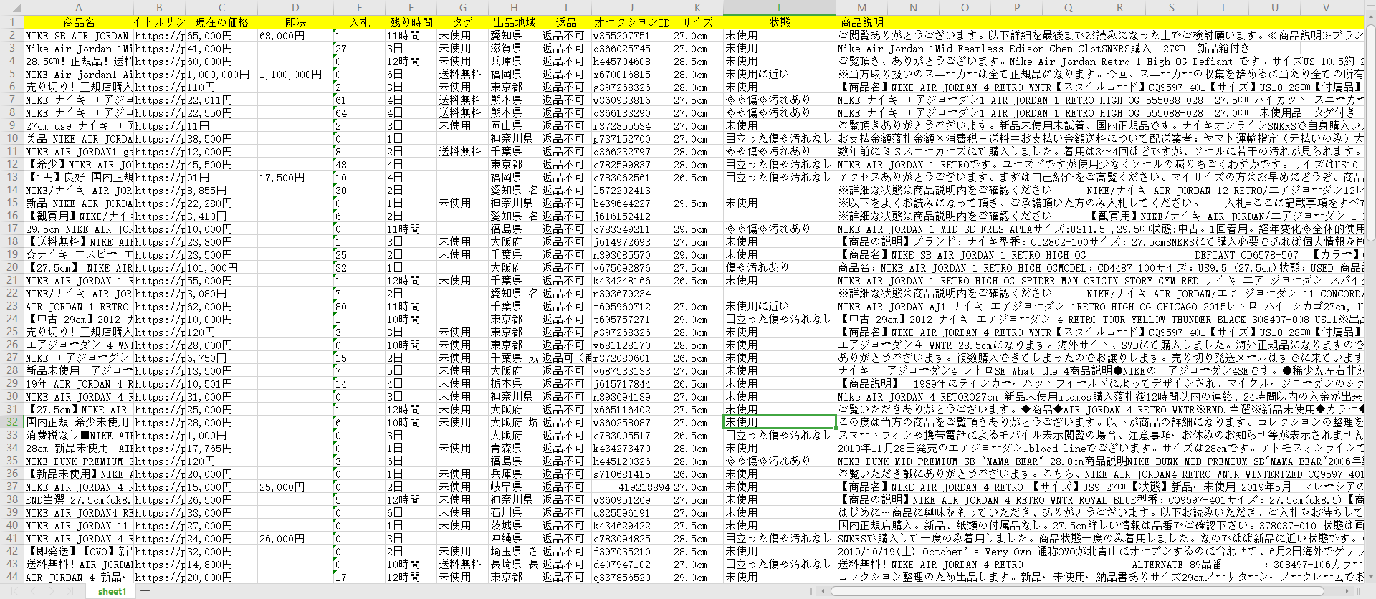Select the 傷や汚れあり status cell
1376x599 pixels.
780,267
